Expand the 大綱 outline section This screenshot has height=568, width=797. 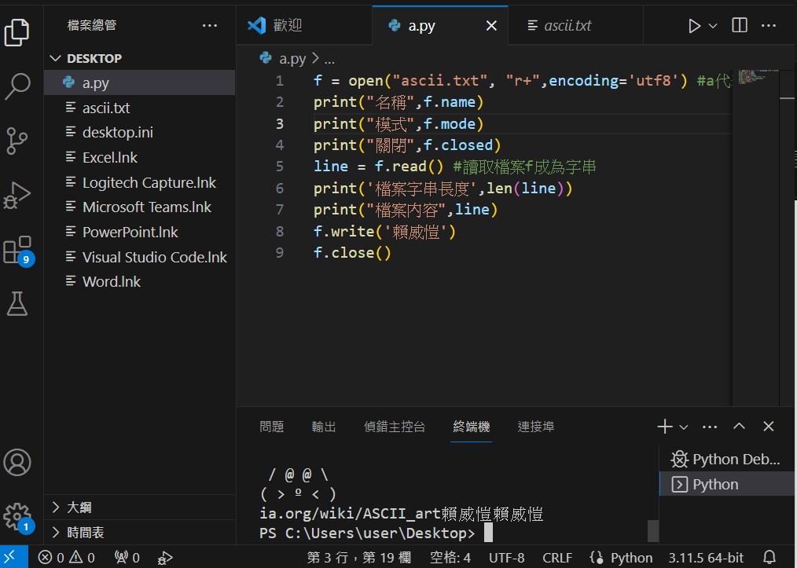(140, 507)
